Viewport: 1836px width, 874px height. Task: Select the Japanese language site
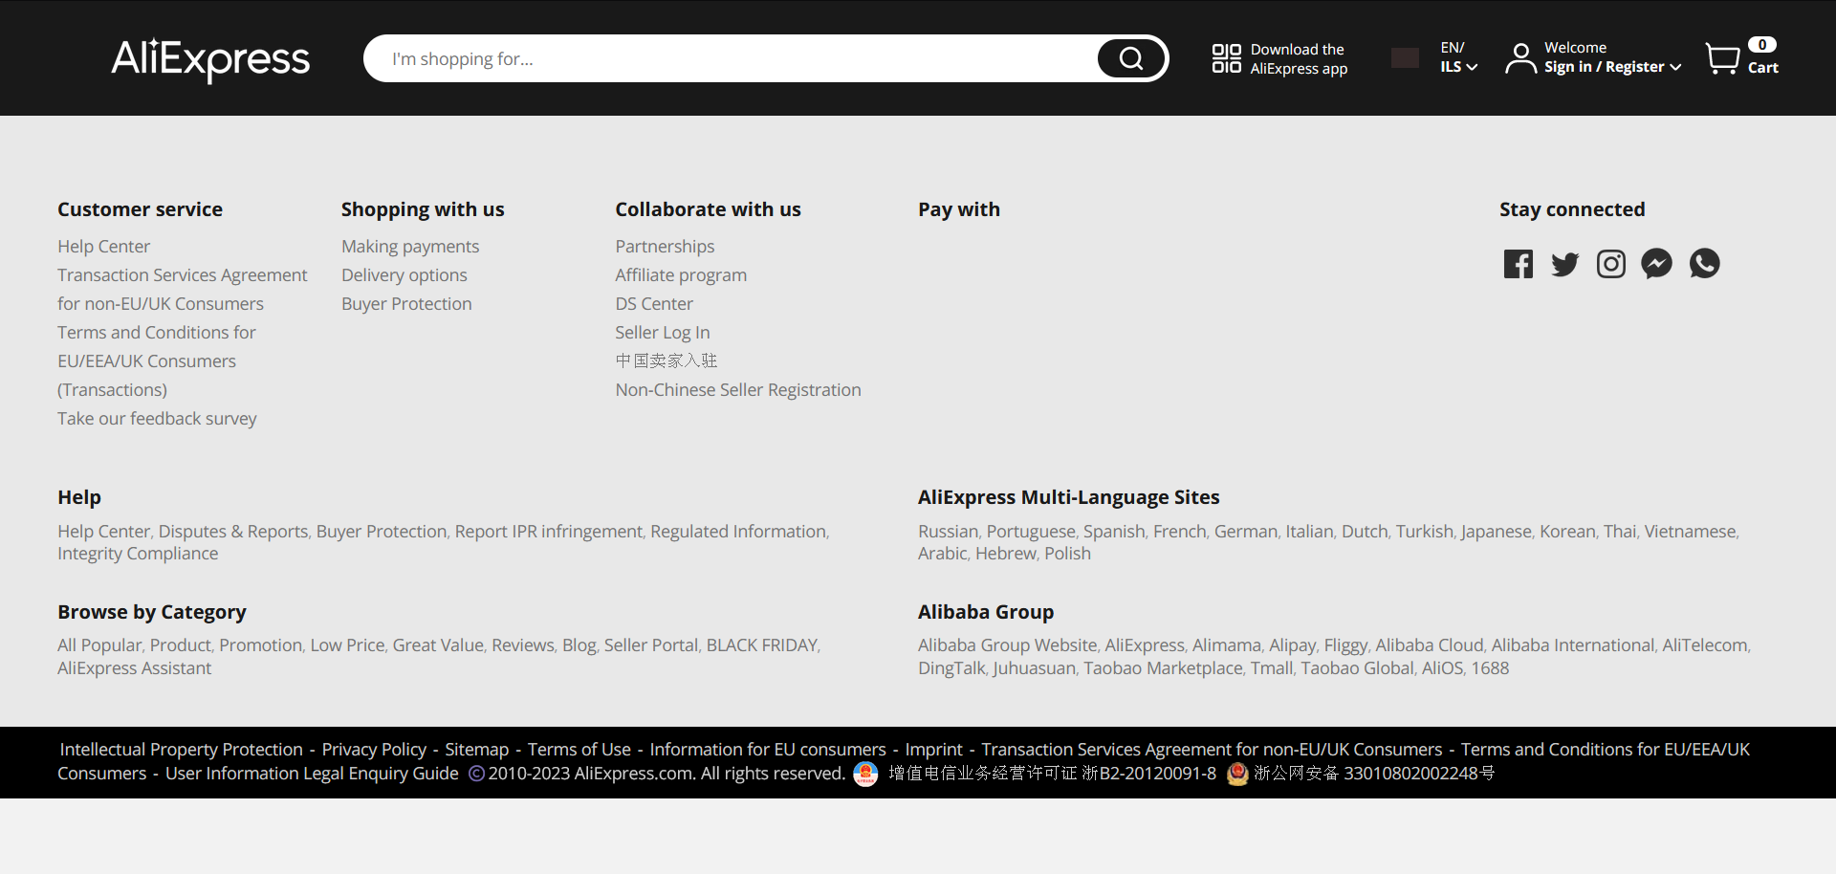(1496, 532)
